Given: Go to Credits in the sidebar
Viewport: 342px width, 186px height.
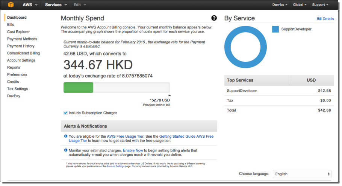Looking at the screenshot, I should [x=13, y=82].
